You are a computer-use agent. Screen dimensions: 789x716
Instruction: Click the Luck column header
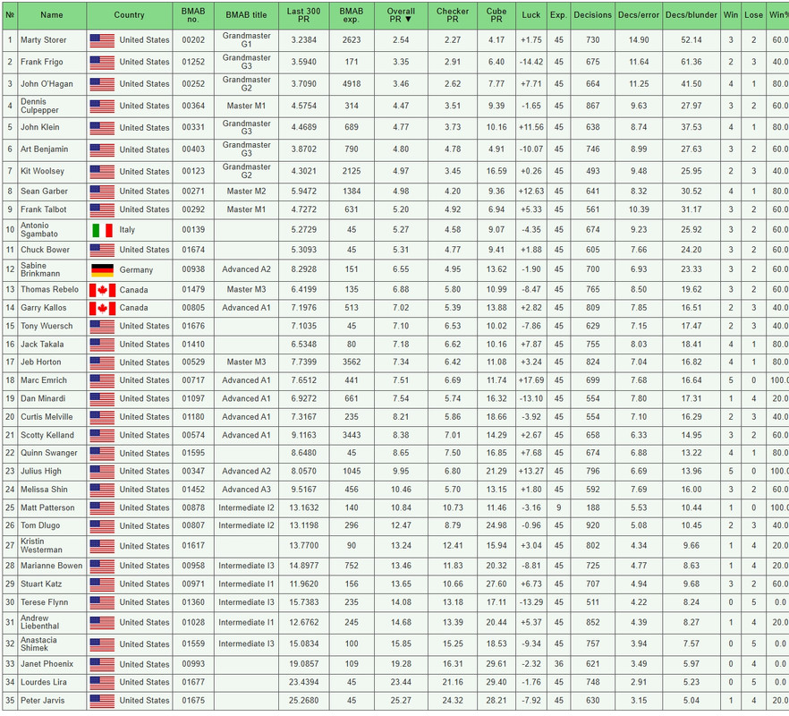[x=530, y=15]
